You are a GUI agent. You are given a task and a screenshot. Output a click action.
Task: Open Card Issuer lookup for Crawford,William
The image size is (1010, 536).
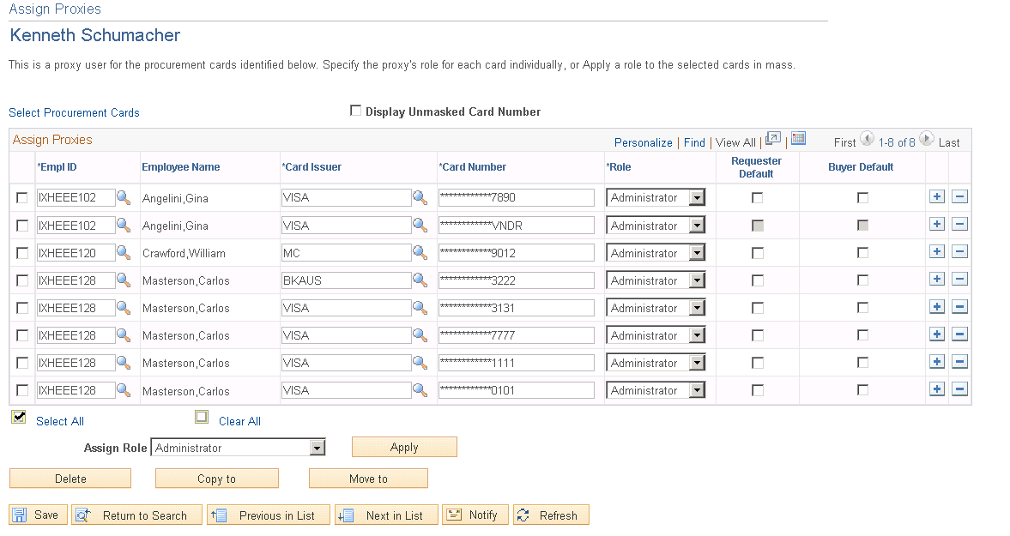tap(420, 252)
